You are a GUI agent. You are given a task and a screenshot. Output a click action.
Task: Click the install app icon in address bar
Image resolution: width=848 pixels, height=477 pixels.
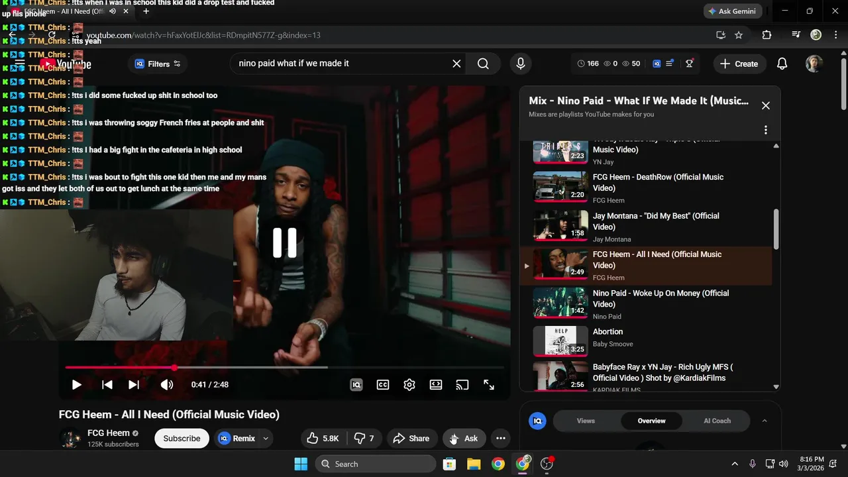click(721, 35)
